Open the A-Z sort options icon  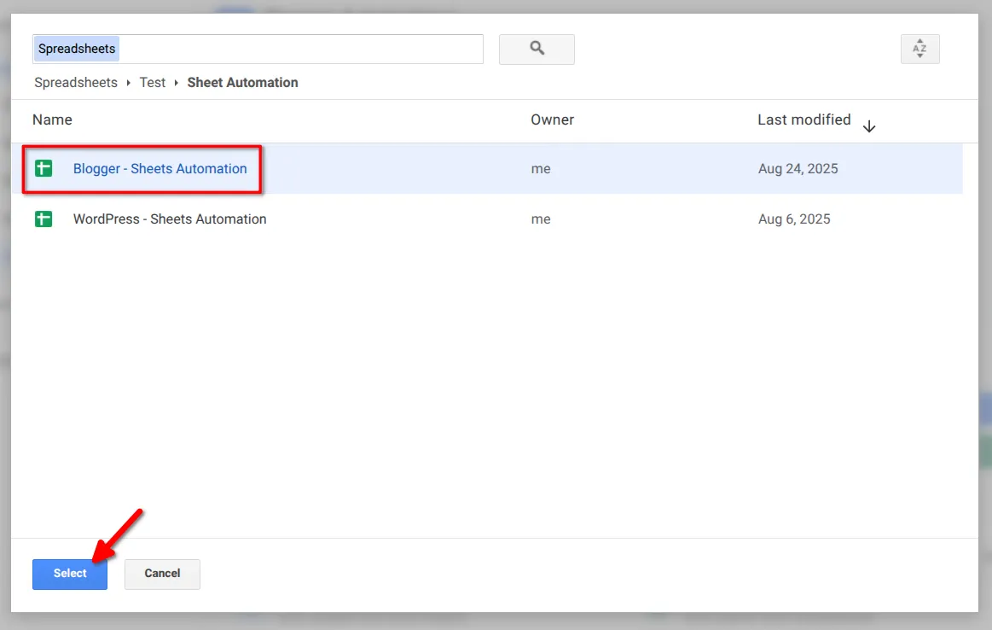919,49
